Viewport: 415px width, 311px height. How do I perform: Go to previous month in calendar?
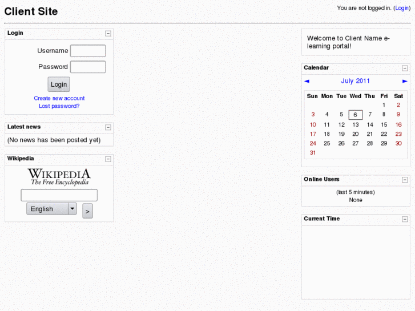[307, 81]
